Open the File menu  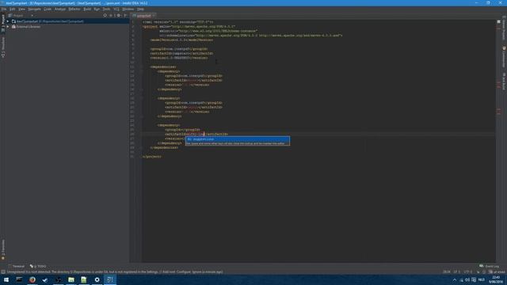click(x=4, y=9)
